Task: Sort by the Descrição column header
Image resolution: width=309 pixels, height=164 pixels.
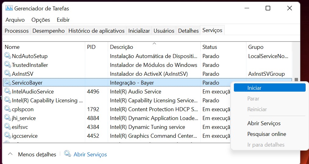Action: tap(154, 47)
